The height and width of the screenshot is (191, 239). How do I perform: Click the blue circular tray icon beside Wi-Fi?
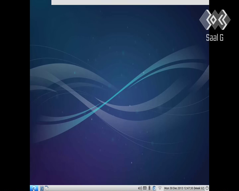point(154,188)
